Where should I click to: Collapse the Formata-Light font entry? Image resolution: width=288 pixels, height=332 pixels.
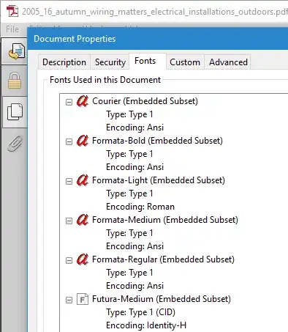pyautogui.click(x=69, y=181)
